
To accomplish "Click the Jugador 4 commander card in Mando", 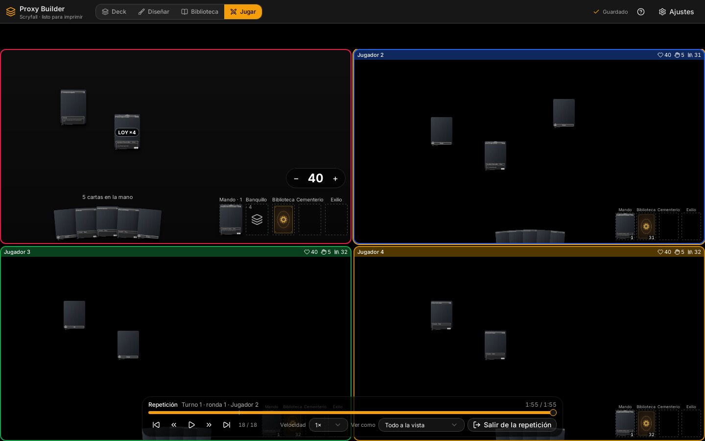I will [x=625, y=423].
